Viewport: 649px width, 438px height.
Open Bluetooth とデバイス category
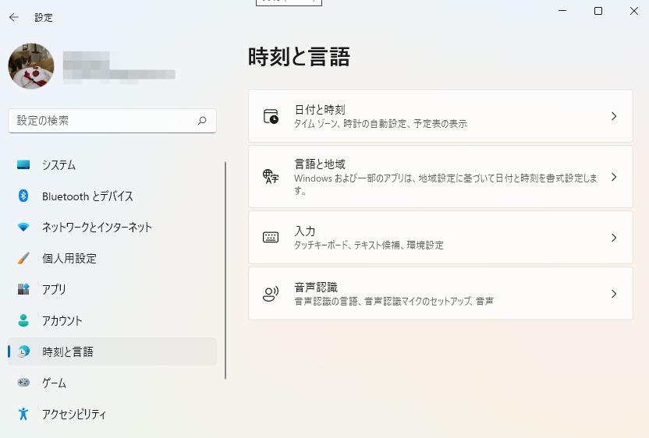[x=112, y=196]
